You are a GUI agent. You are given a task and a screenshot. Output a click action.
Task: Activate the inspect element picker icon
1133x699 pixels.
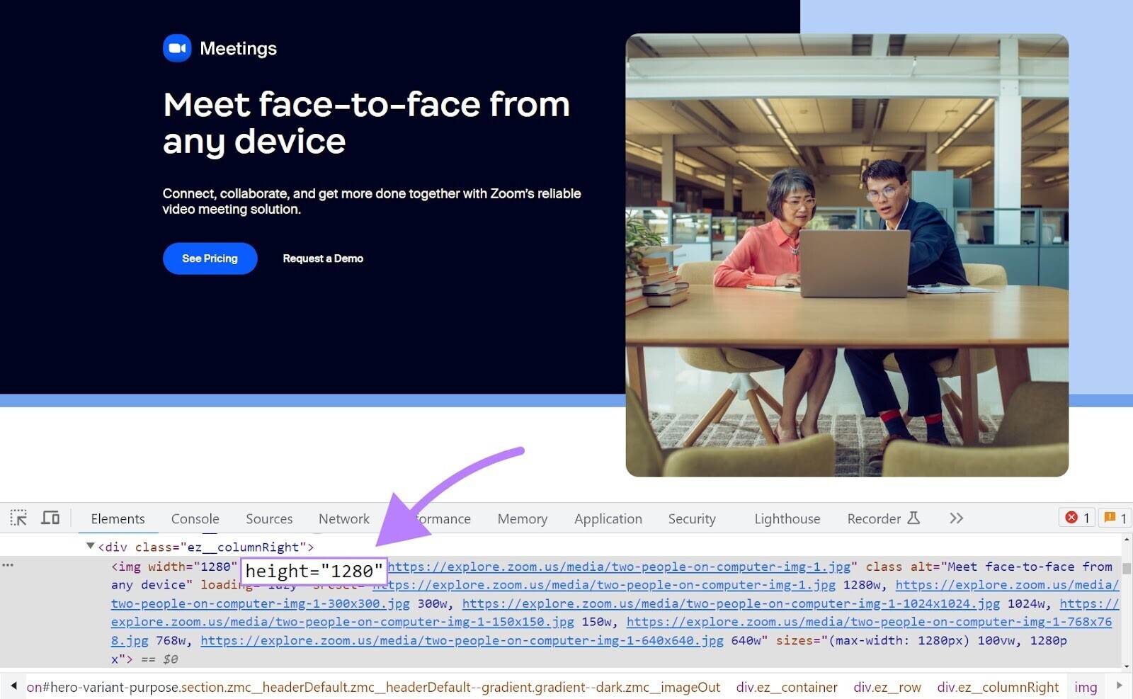click(x=18, y=518)
